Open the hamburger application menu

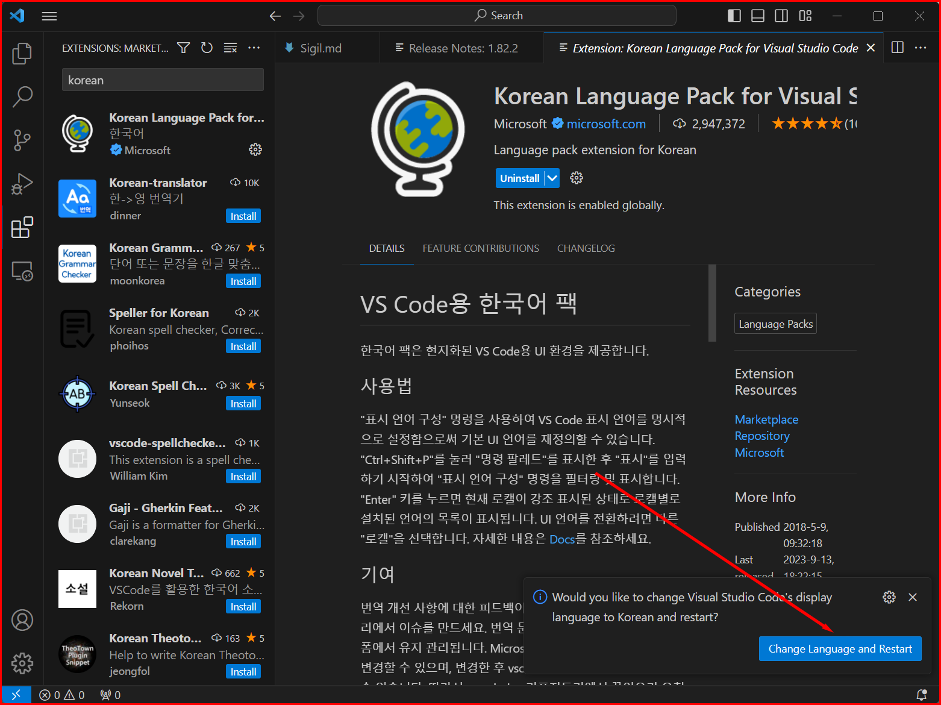point(49,16)
